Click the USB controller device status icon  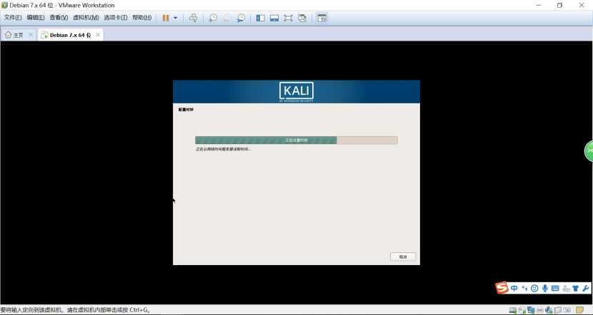point(558,310)
